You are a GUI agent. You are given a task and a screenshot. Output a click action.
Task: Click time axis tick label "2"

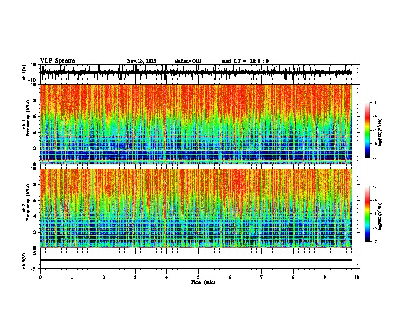click(104, 277)
